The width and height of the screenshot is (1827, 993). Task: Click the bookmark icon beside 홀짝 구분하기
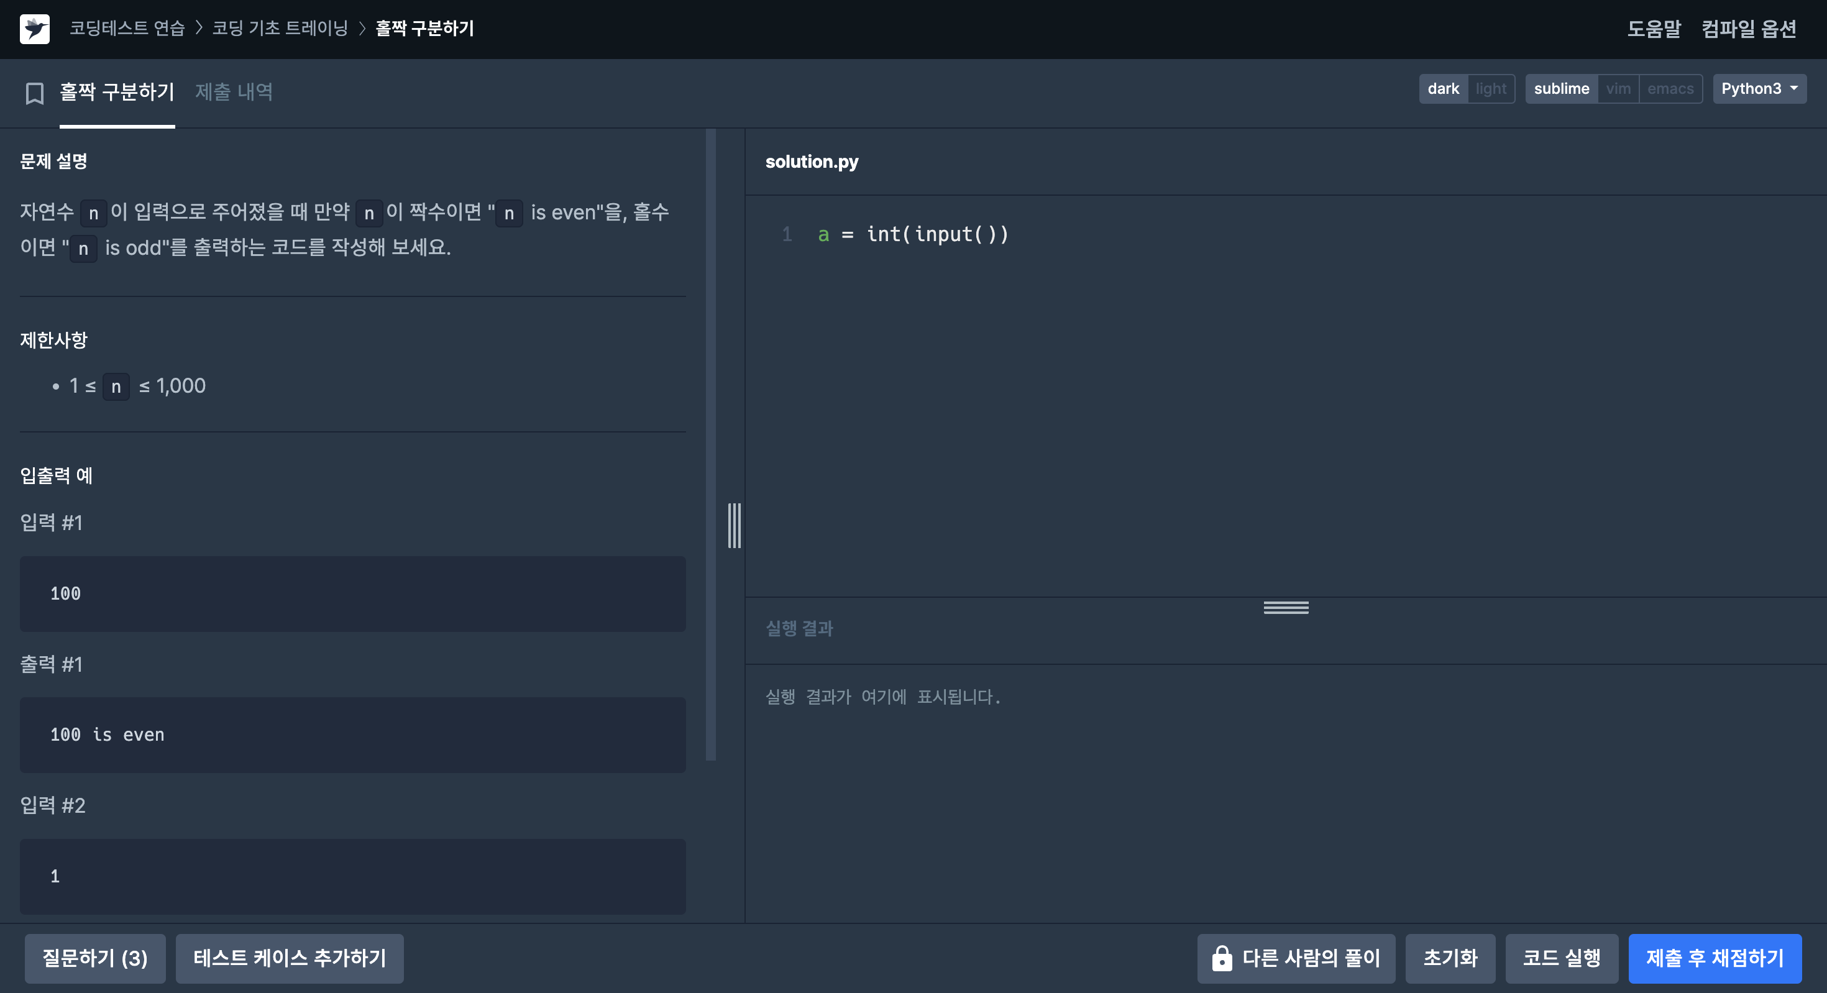coord(34,93)
